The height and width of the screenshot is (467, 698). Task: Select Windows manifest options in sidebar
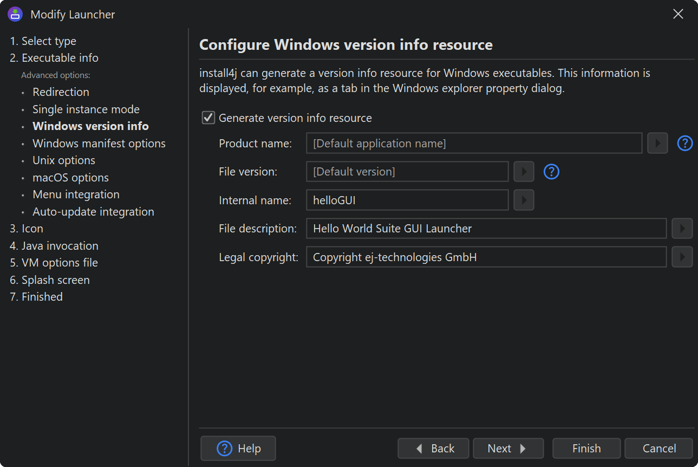click(x=99, y=144)
